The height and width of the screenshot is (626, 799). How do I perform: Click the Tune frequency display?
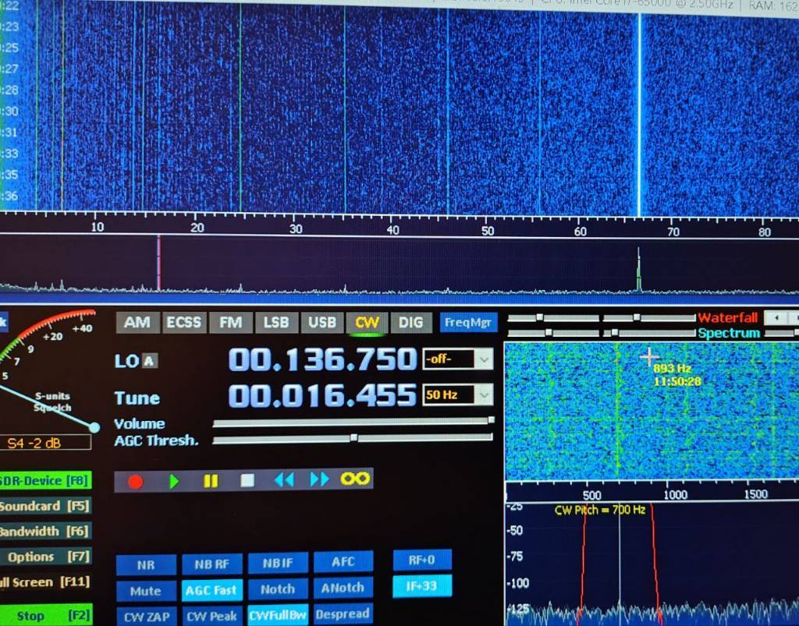[321, 396]
